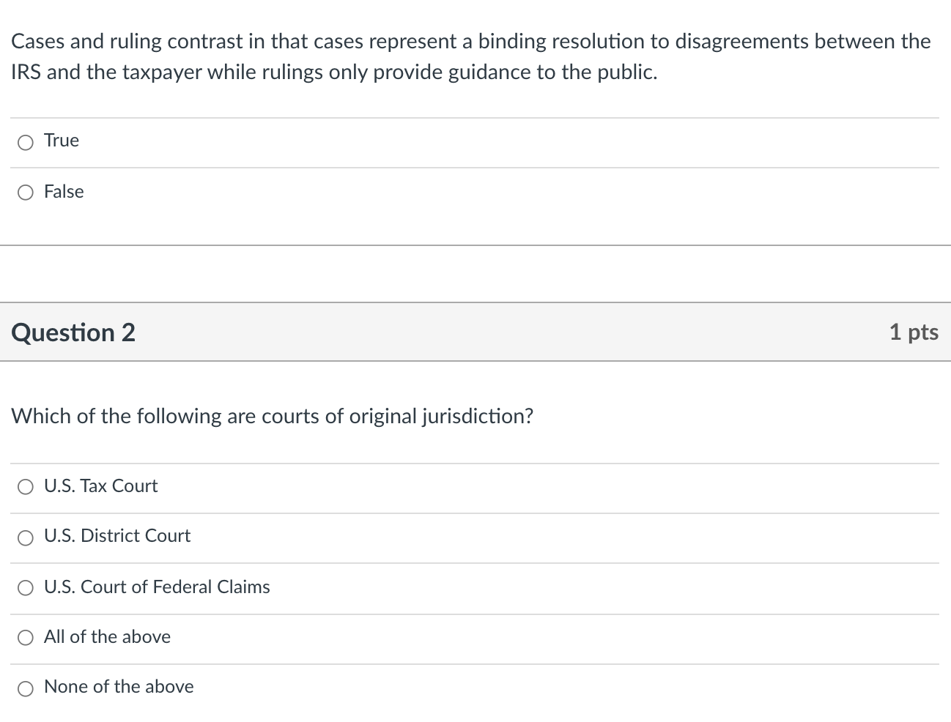Click the True answer label text
This screenshot has height=722, width=951.
pyautogui.click(x=61, y=140)
